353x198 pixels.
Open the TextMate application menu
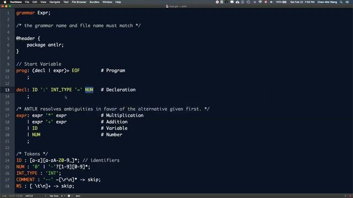click(x=16, y=2)
